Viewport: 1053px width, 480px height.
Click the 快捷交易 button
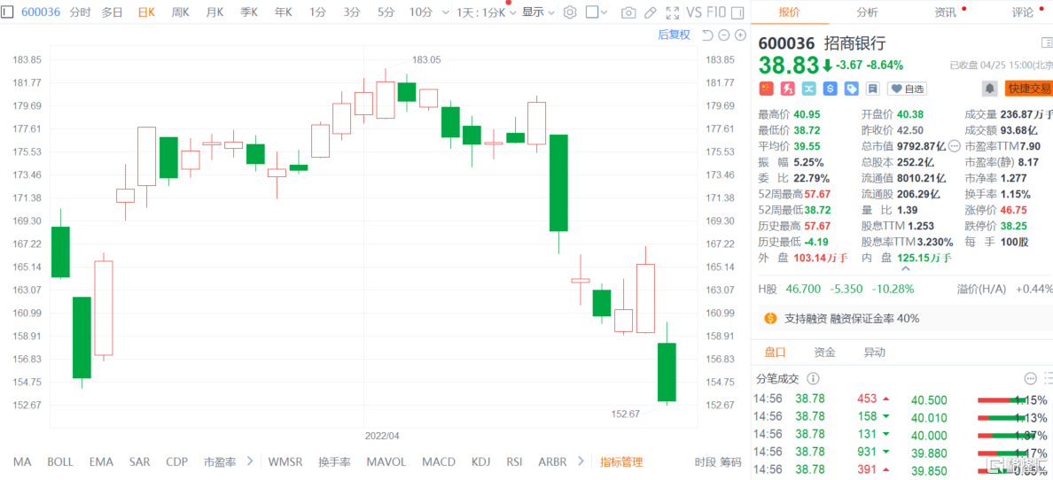(x=1028, y=89)
